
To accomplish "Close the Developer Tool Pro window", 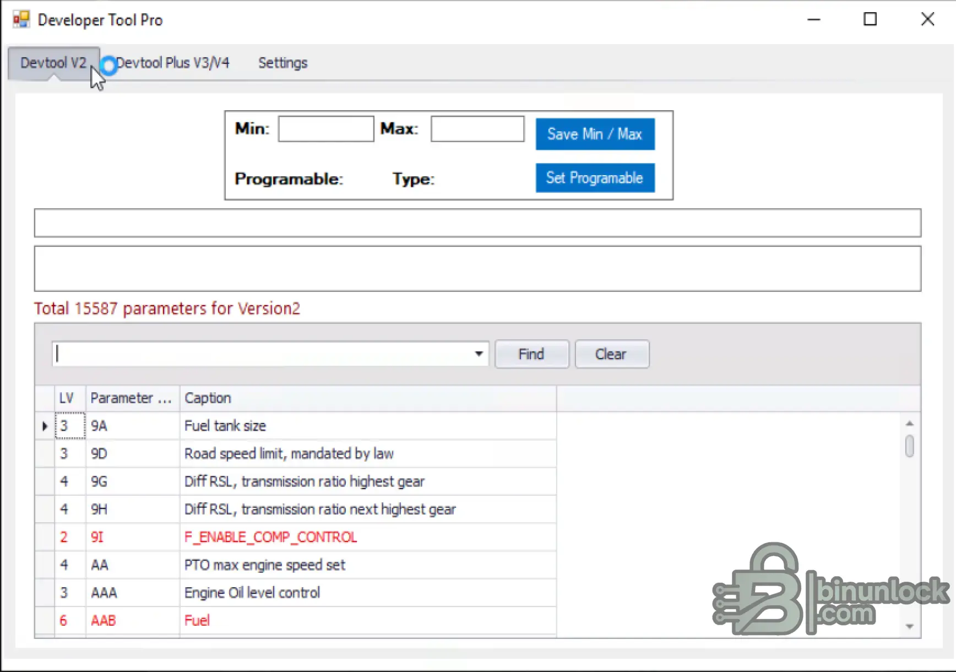I will click(928, 20).
